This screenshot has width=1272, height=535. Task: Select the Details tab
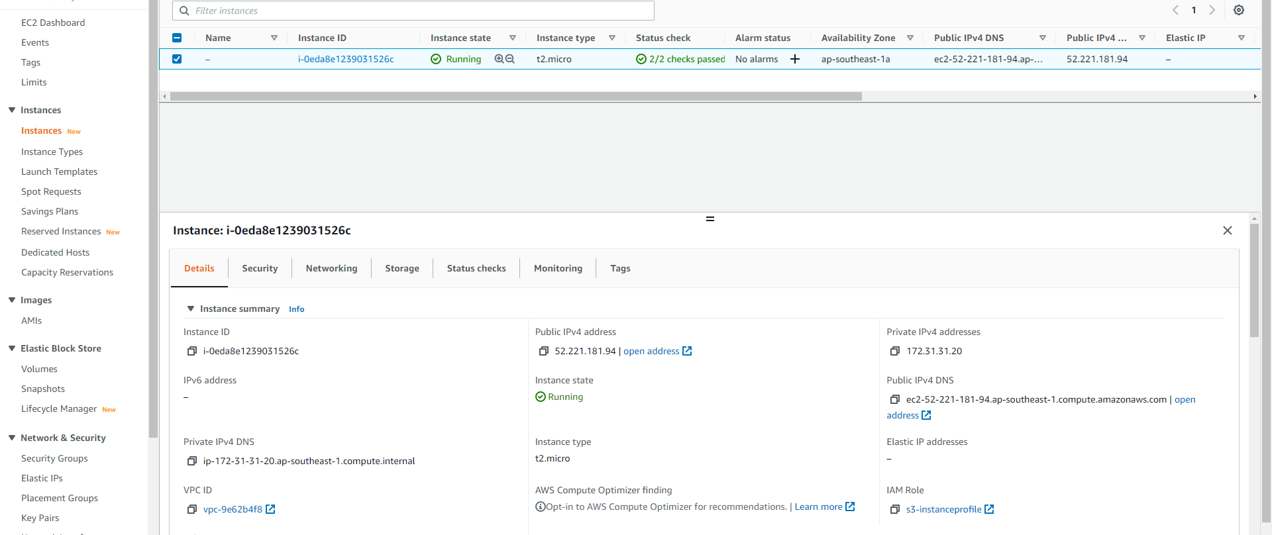[x=199, y=268]
